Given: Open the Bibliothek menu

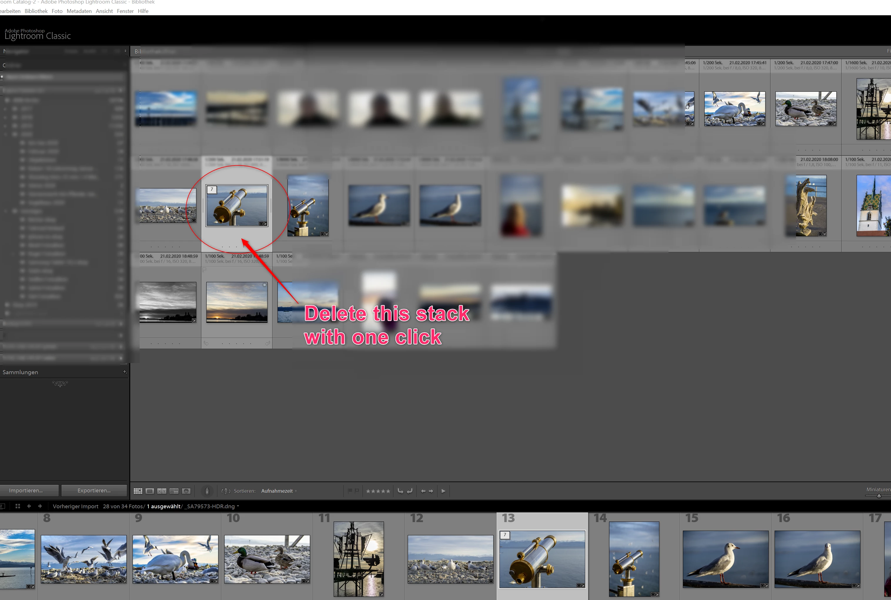Looking at the screenshot, I should (36, 11).
